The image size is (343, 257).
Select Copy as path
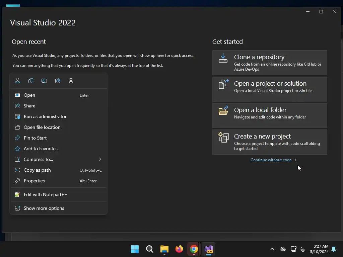pos(58,170)
